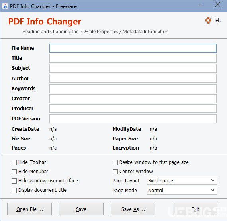This screenshot has width=227, height=221.
Task: Place cursor in the Keywords field
Action: 133,89
